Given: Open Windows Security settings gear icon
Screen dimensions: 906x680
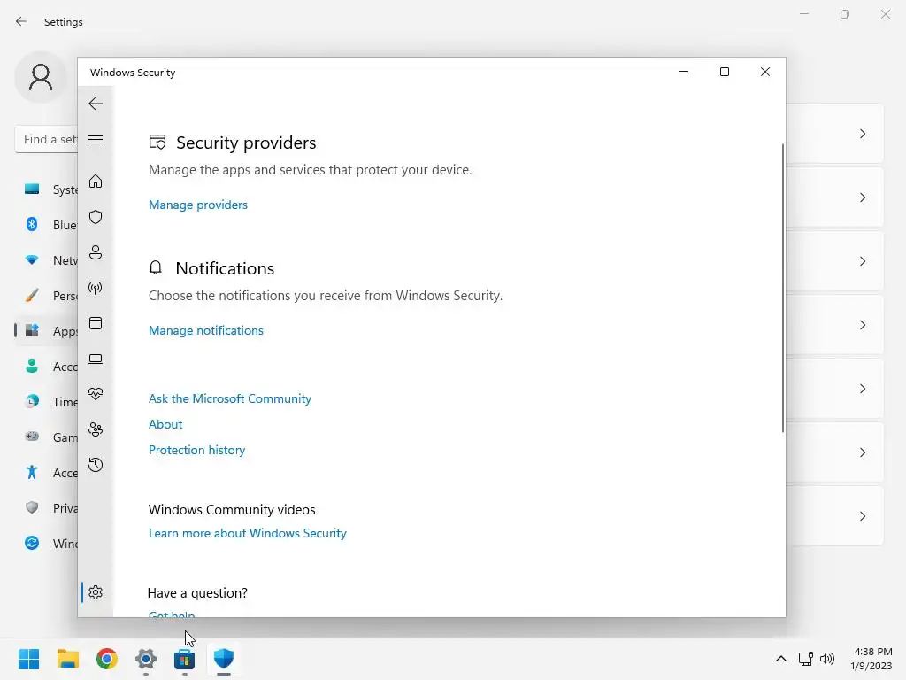Looking at the screenshot, I should pyautogui.click(x=96, y=592).
